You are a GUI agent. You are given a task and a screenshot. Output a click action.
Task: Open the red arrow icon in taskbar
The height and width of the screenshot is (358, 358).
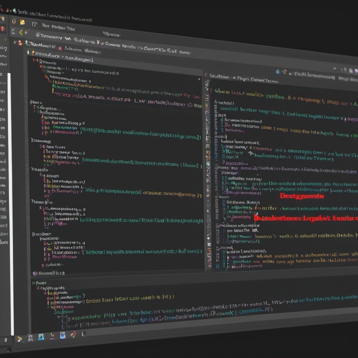(x=73, y=335)
